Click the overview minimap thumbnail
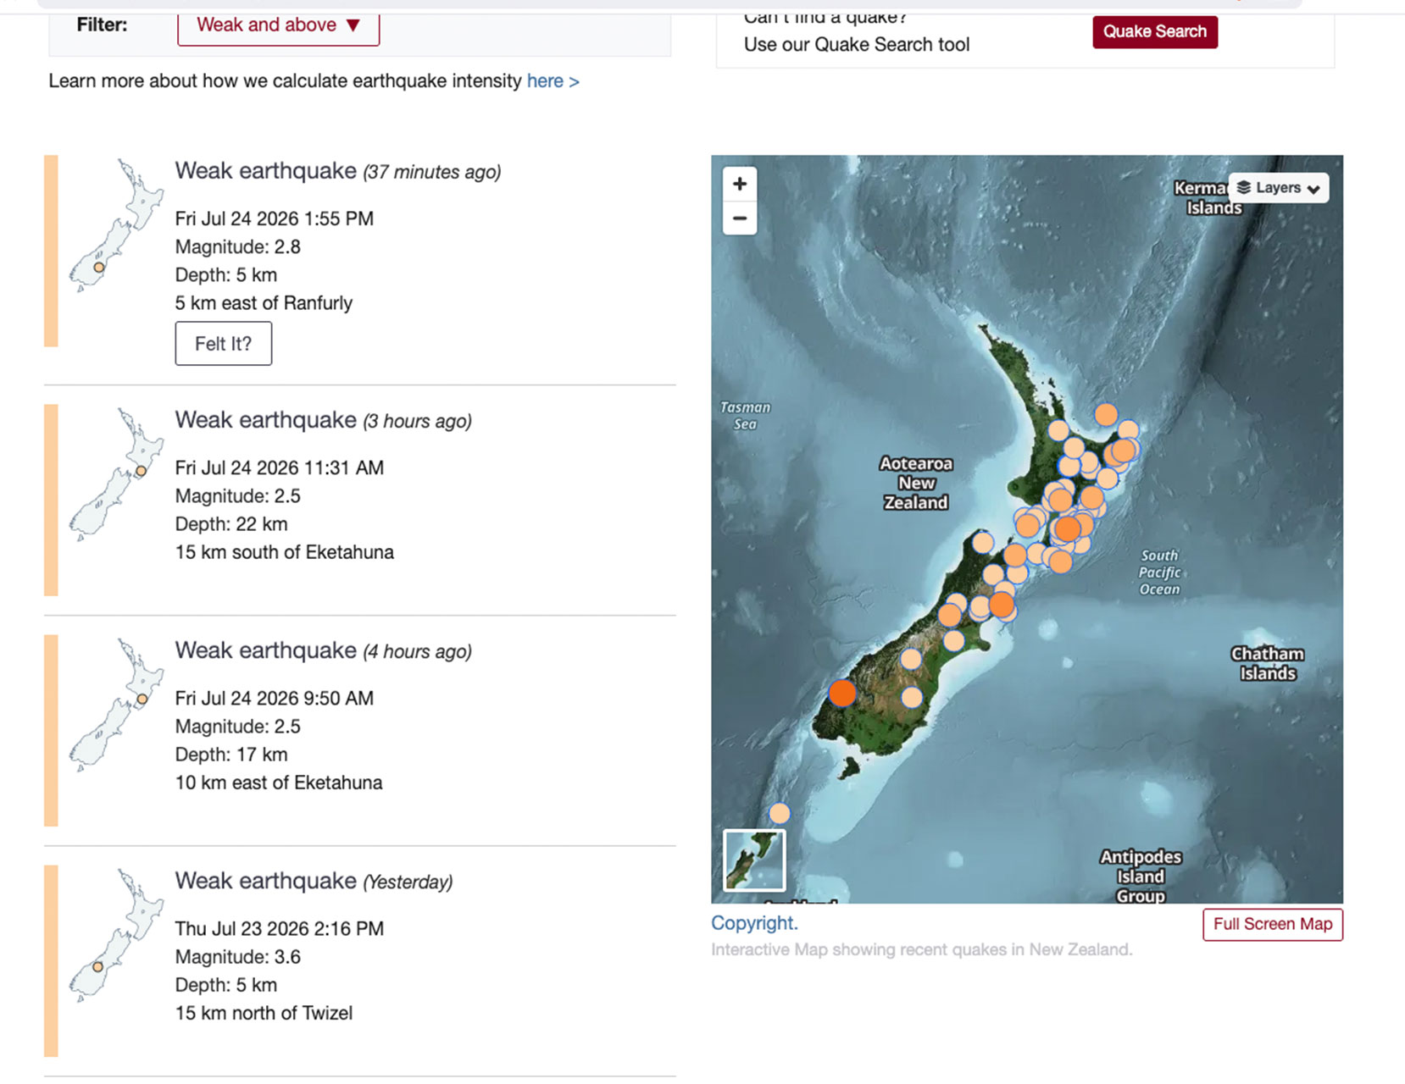This screenshot has width=1405, height=1084. pos(754,860)
